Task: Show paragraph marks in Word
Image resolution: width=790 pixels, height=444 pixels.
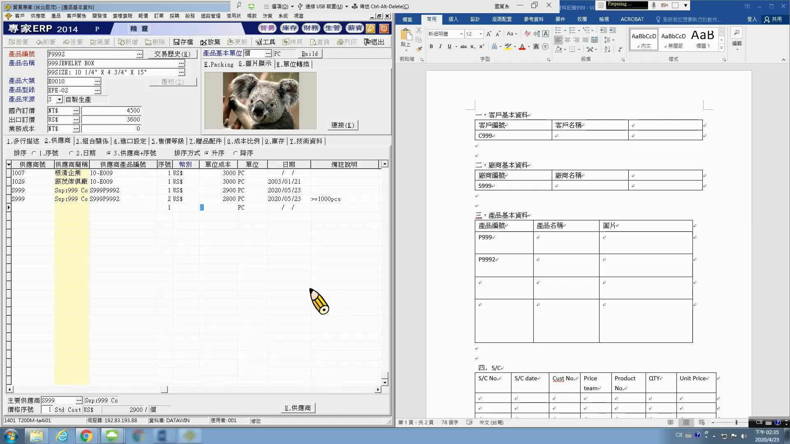Action: click(620, 49)
